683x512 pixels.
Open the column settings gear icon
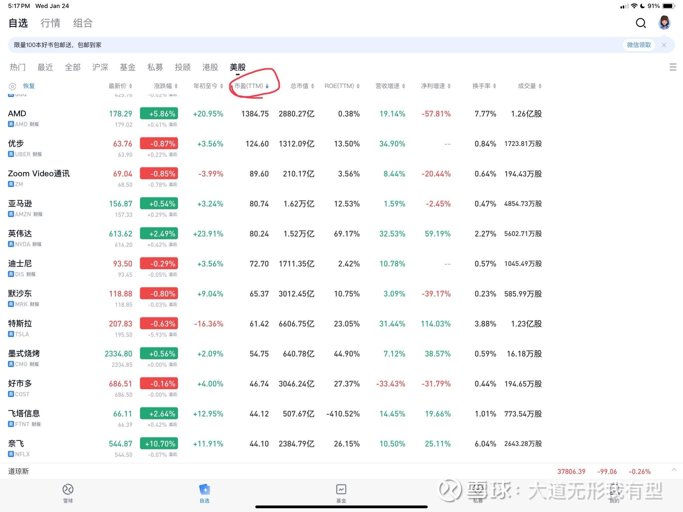point(12,86)
